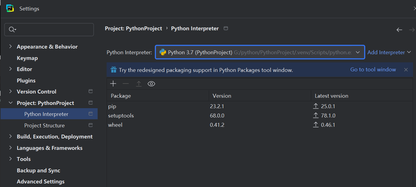416x187 pixels.
Task: Click the plus icon to install package
Action: (113, 84)
